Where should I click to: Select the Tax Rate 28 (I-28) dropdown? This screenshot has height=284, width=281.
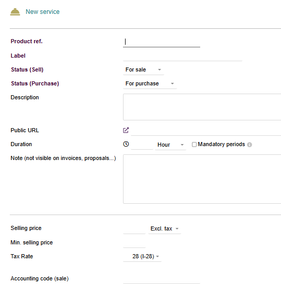tap(142, 256)
